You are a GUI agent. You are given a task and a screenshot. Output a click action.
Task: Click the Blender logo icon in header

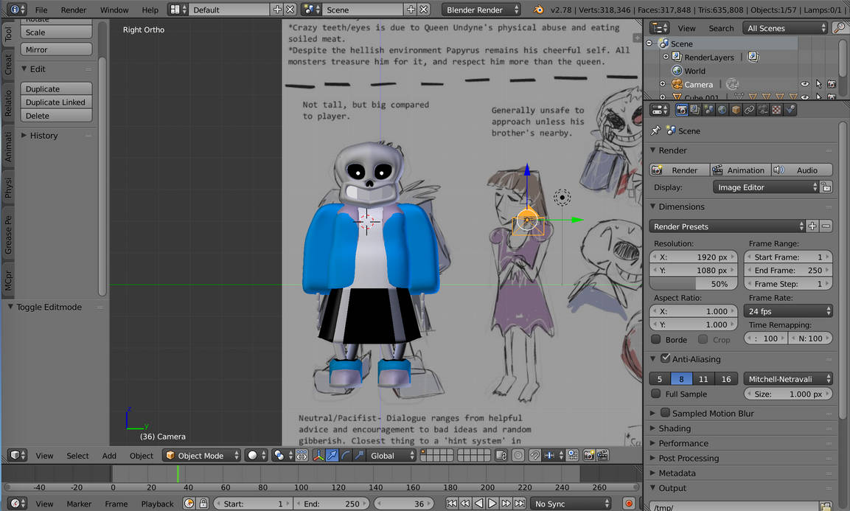[538, 10]
